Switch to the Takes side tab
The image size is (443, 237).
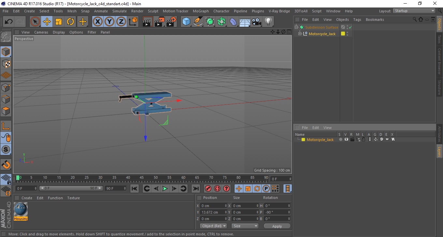[439, 40]
